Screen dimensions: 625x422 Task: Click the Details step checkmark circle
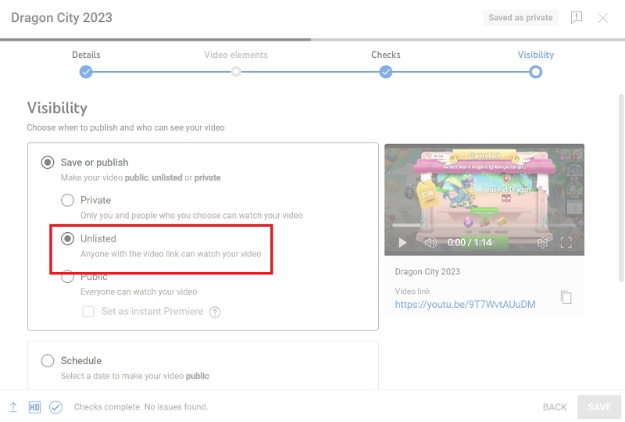point(86,72)
